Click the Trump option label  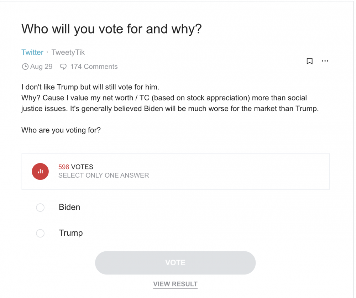(x=71, y=233)
